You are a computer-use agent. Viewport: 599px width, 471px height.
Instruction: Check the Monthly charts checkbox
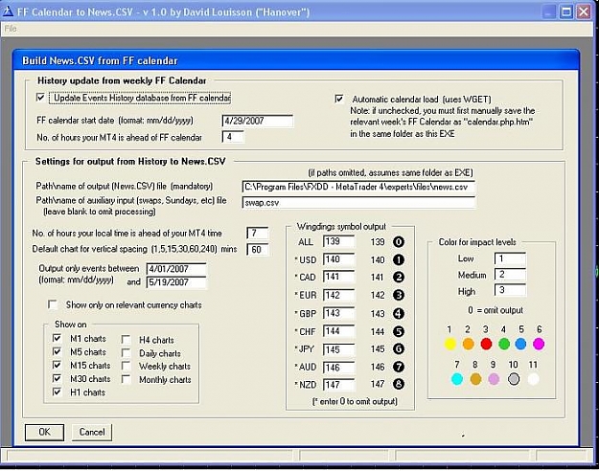pos(126,379)
